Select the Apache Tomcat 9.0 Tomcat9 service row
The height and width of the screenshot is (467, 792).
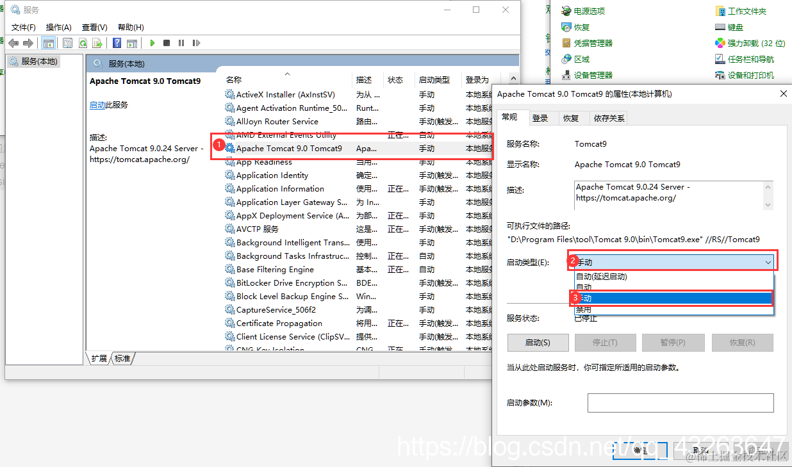coord(358,148)
